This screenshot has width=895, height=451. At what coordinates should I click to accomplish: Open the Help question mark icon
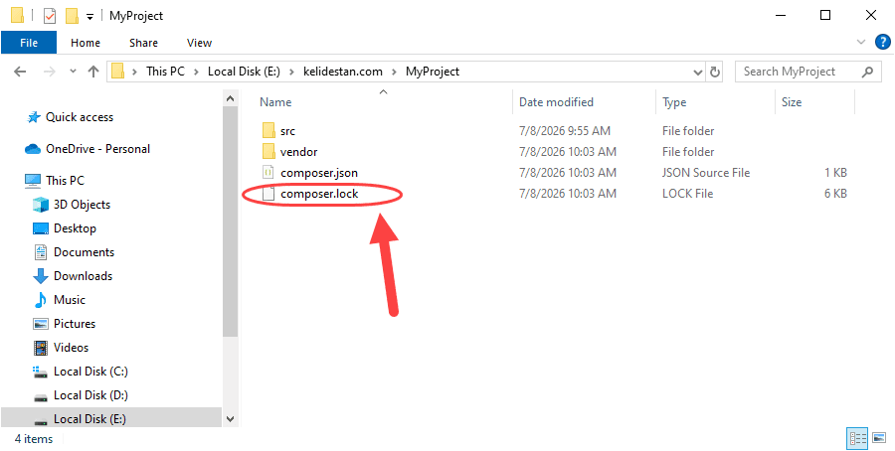pyautogui.click(x=882, y=42)
